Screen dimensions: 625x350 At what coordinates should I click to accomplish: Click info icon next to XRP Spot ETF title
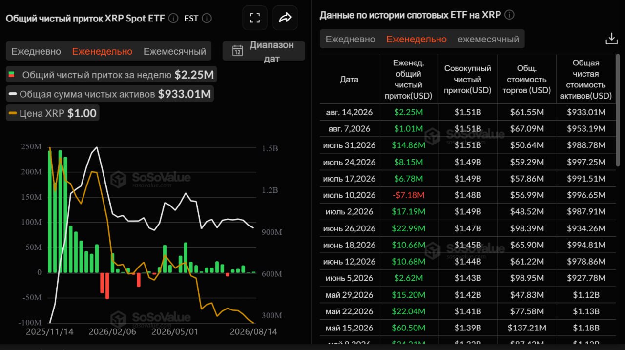point(173,18)
